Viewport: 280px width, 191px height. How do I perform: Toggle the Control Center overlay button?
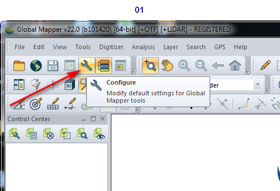(103, 66)
